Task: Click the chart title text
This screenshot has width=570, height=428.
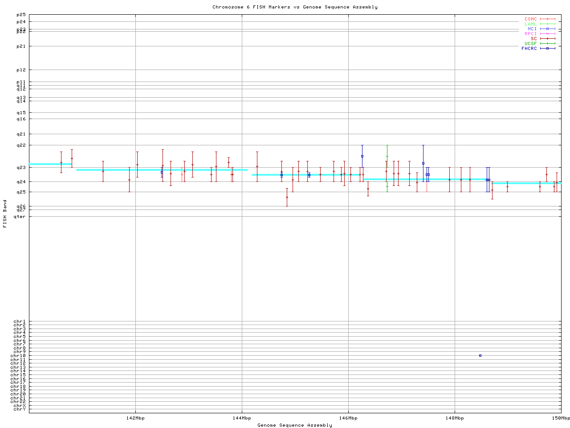Action: [x=295, y=7]
